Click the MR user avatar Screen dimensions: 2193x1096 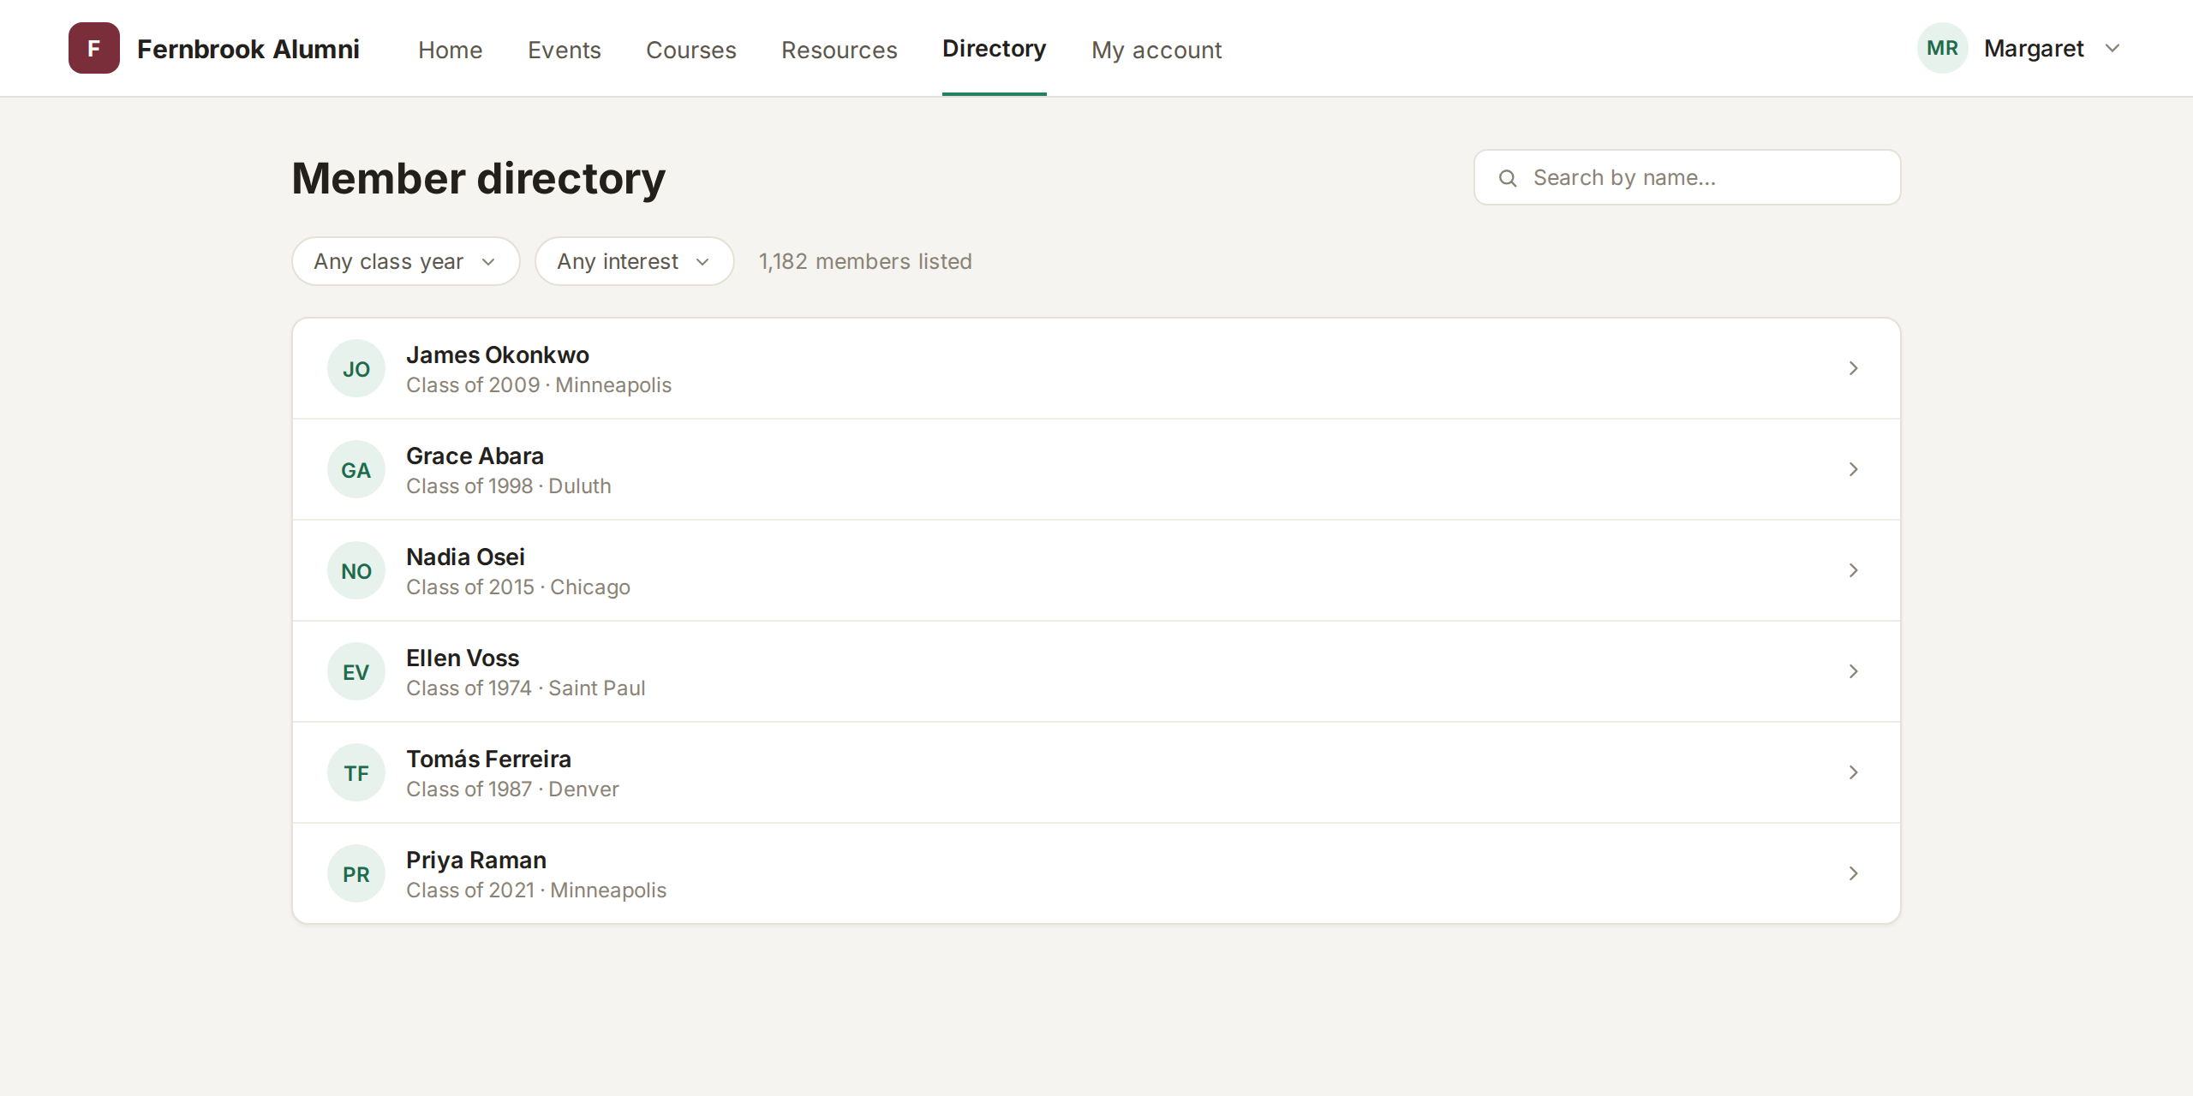pyautogui.click(x=1942, y=48)
